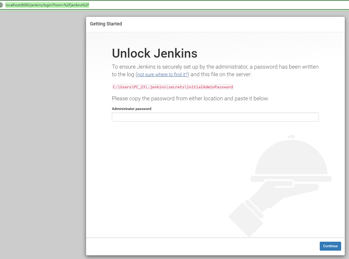Click 'Please copy the password' instruction text
349x259 pixels.
tap(190, 98)
